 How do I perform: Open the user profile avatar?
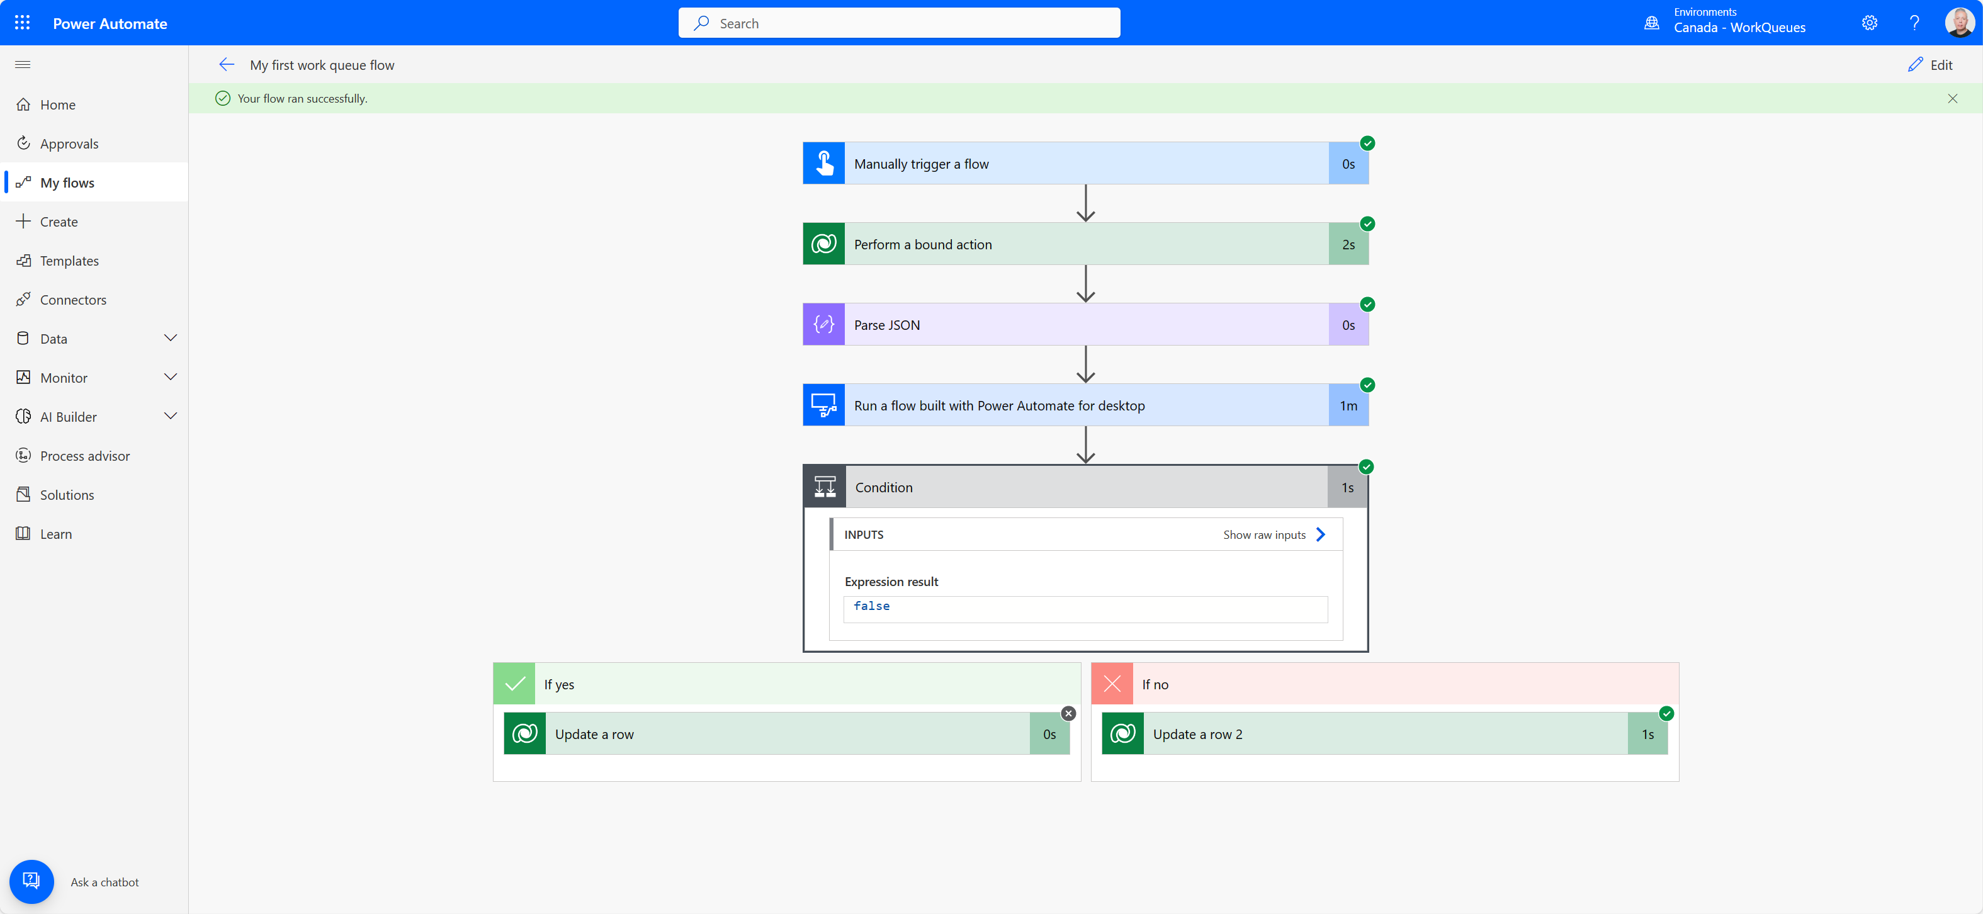pyautogui.click(x=1958, y=23)
